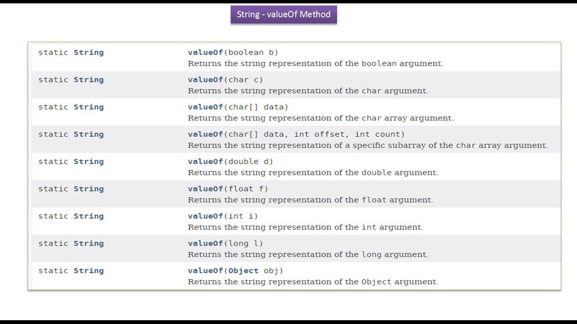This screenshot has height=324, width=577.
Task: Open the valueOf(char c) method link
Action: point(205,80)
